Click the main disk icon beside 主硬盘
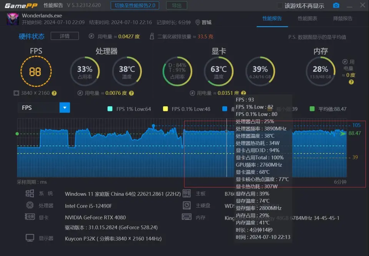Screen dimensions: 369x256 pyautogui.click(x=187, y=205)
